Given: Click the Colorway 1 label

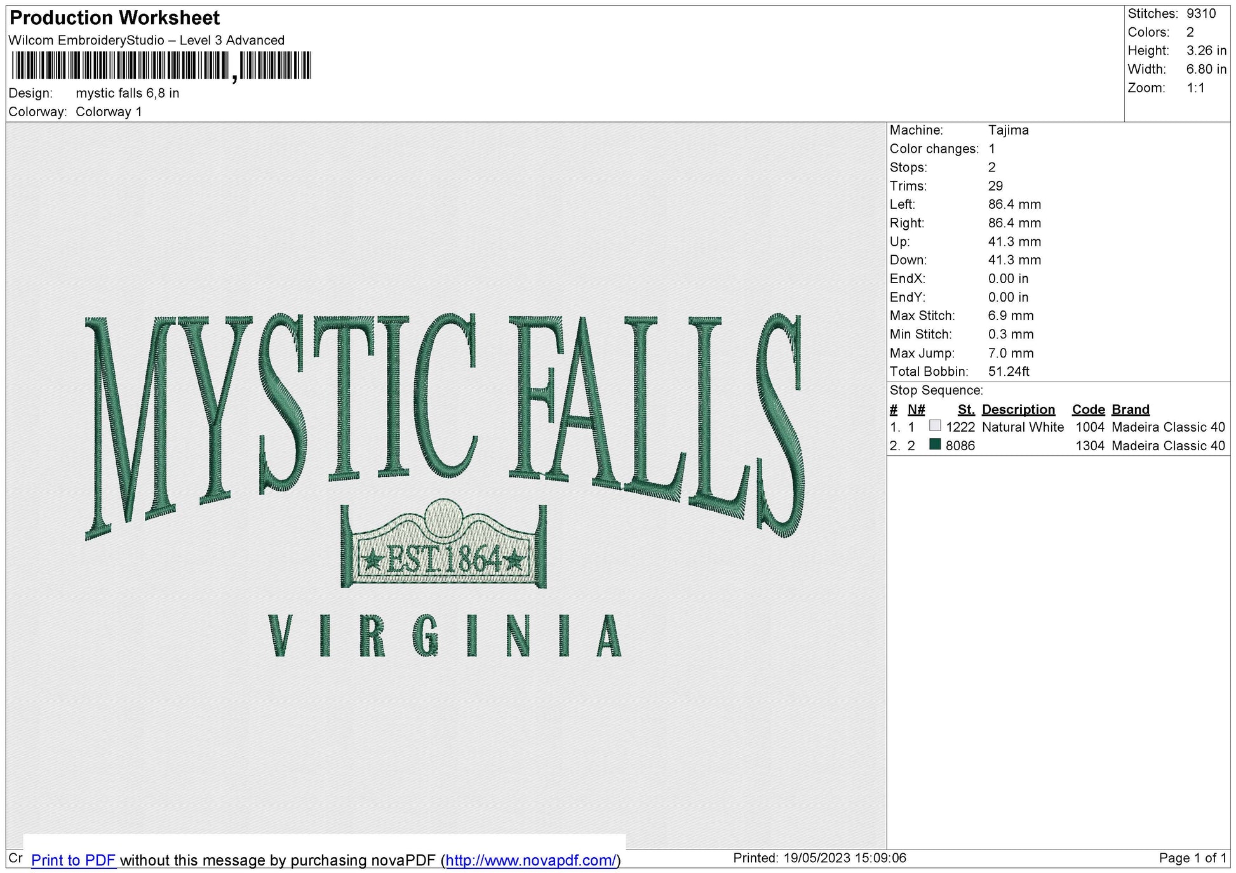Looking at the screenshot, I should (x=110, y=110).
